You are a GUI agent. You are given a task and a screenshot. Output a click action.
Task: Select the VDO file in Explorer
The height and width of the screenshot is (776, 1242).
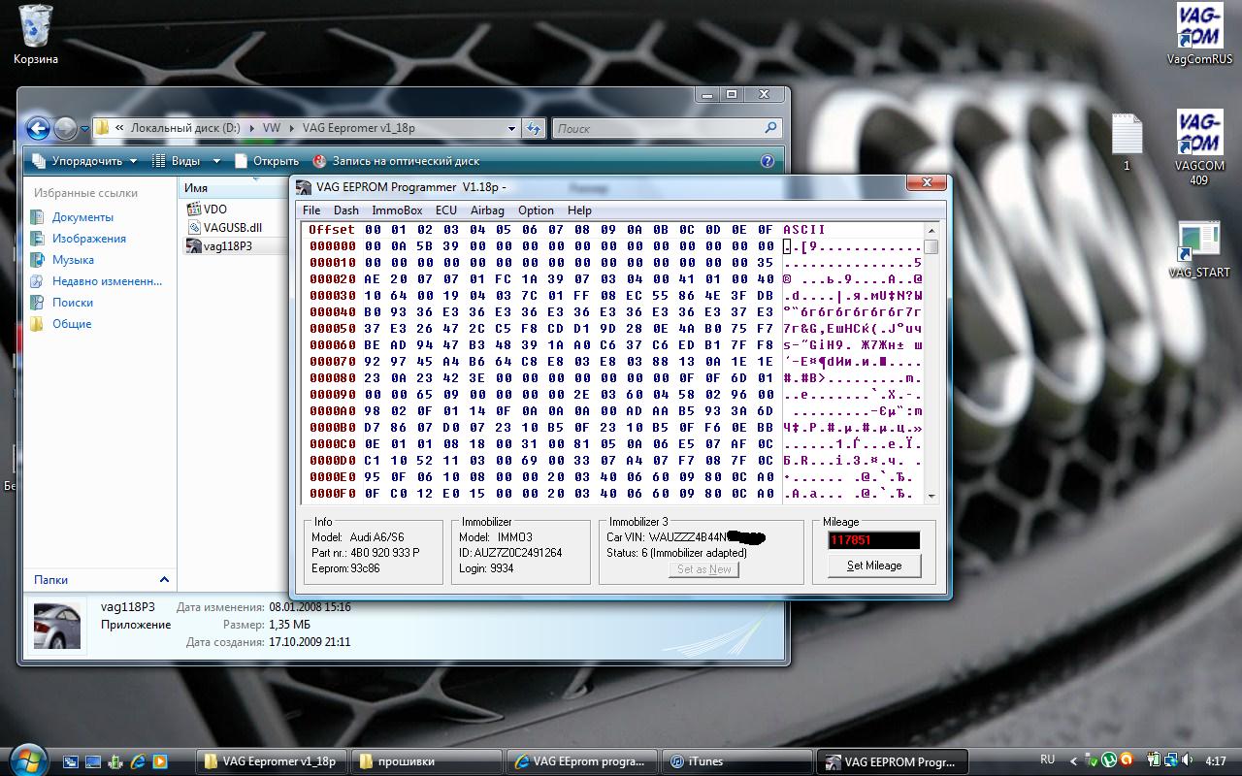coord(206,209)
